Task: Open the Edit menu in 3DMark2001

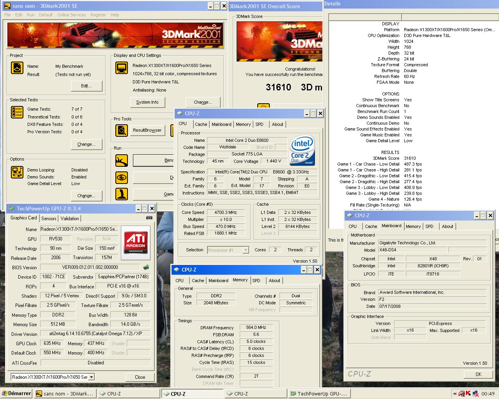Action: click(19, 15)
